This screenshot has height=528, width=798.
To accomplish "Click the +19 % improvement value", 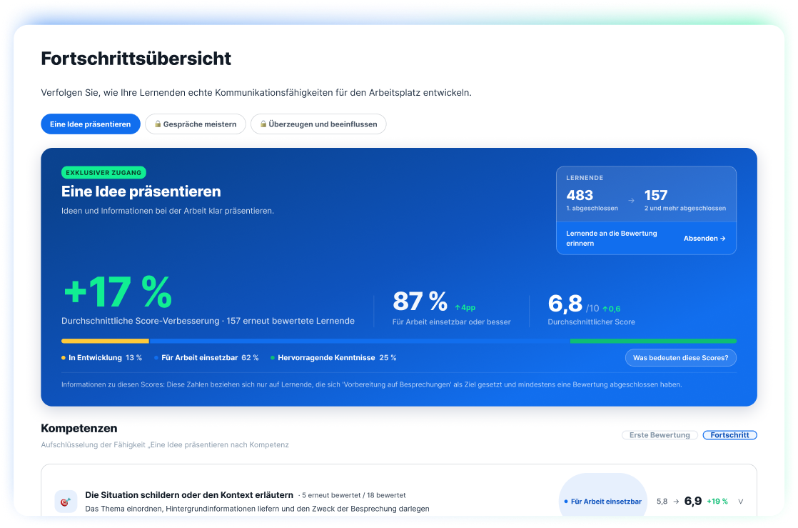I will 717,502.
